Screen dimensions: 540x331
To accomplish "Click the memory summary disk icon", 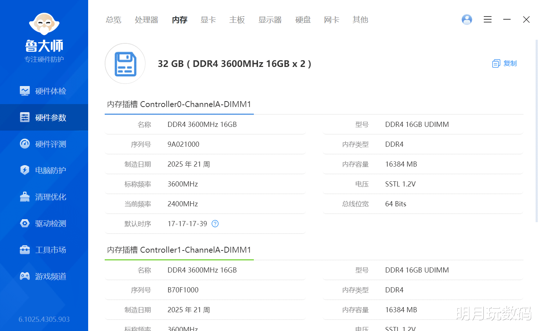I will (x=125, y=64).
